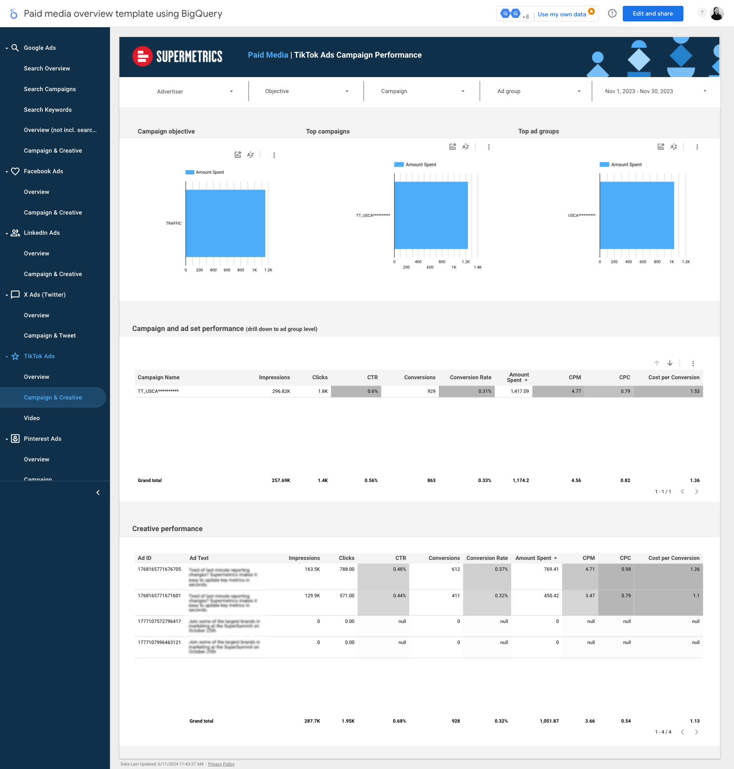
Task: Open the Campaign objective chart's three-dot menu
Action: [x=274, y=155]
